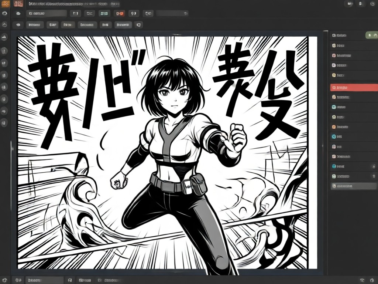Click the lock icon on third-to-last layer
The height and width of the screenshot is (284, 378).
tap(374, 166)
